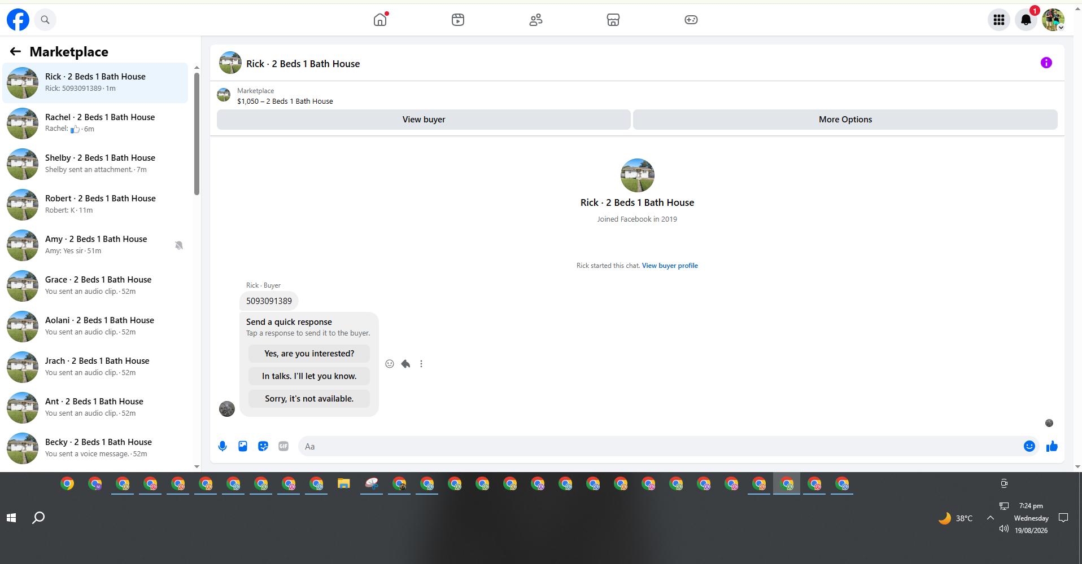Open the Facebook logo home link

point(18,20)
